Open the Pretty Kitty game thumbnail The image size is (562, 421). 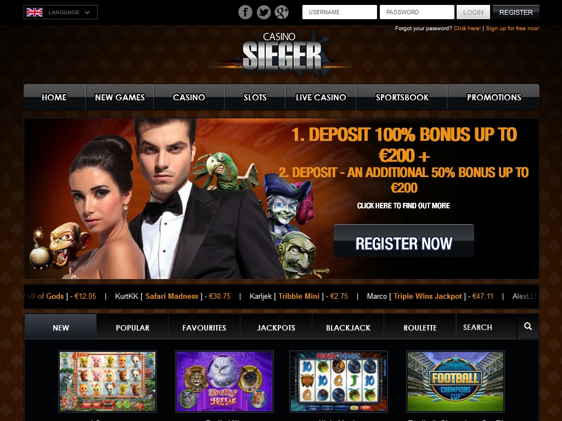[x=224, y=382]
